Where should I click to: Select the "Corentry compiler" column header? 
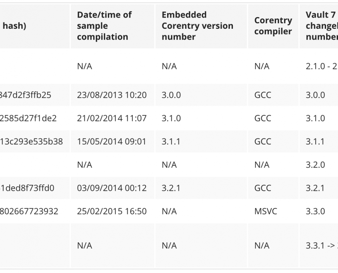(273, 26)
